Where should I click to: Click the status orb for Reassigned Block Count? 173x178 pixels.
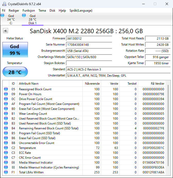coord(6,89)
